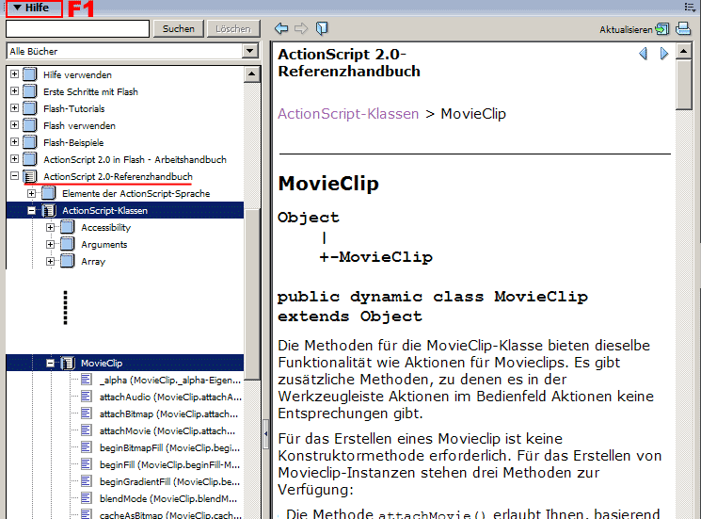Expand the Arguments class node
Image resolution: width=701 pixels, height=519 pixels.
point(50,244)
